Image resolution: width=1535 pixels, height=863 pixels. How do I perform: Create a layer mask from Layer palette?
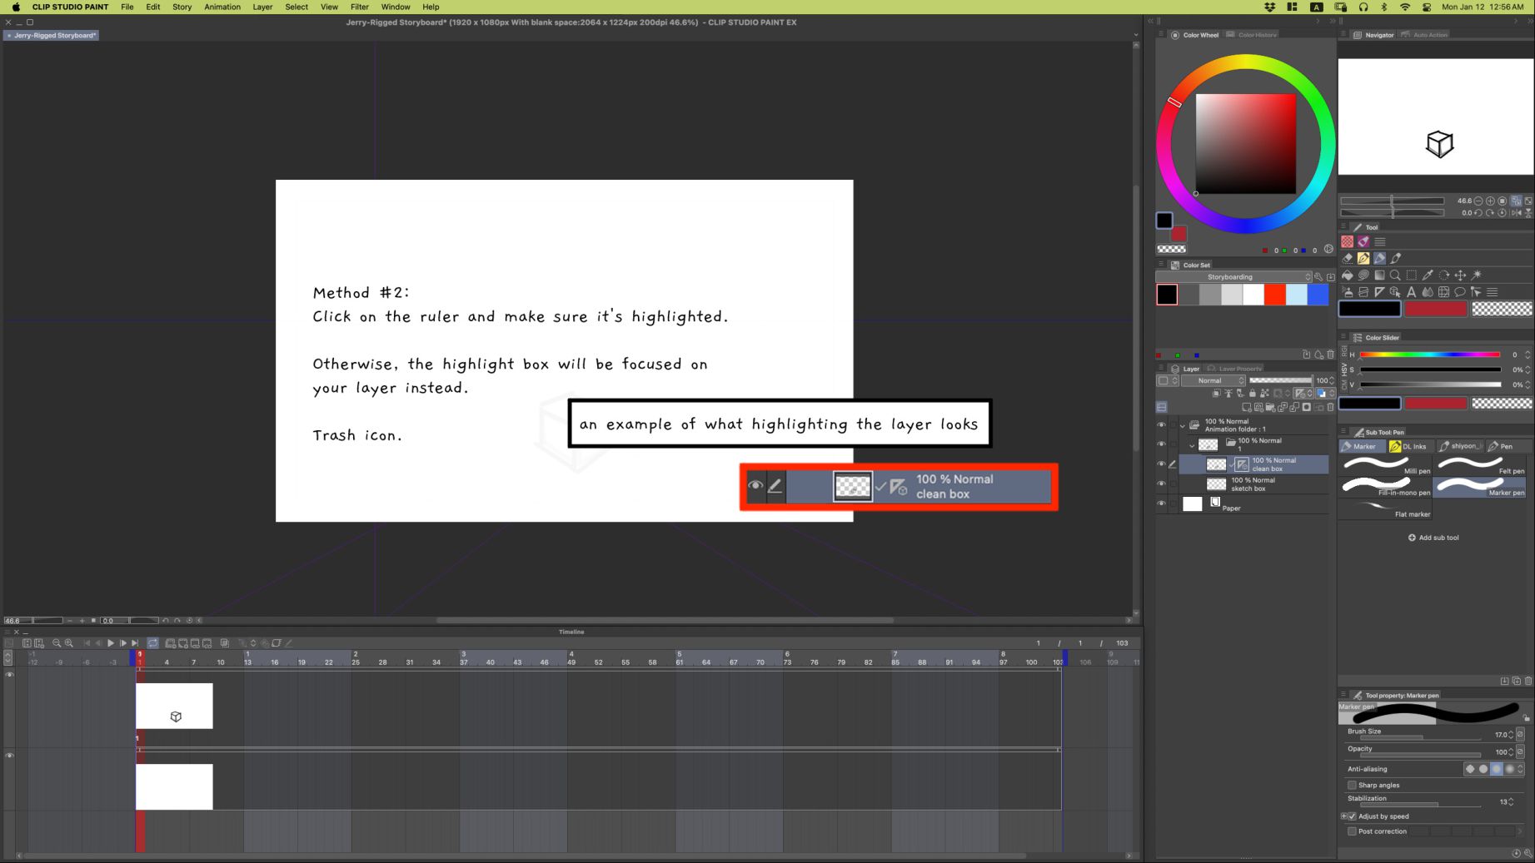click(x=1306, y=407)
